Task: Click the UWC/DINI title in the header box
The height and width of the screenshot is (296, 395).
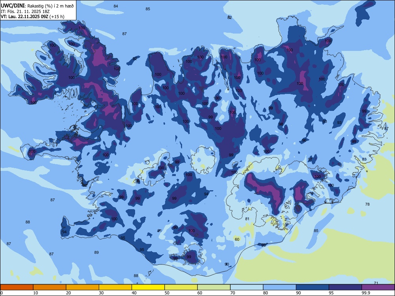Action: coord(13,6)
